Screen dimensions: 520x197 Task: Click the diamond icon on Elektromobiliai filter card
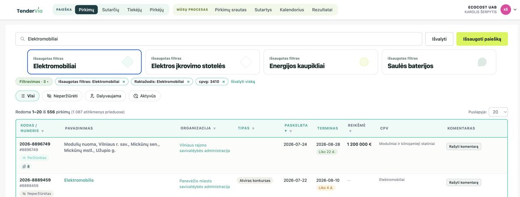127,62
